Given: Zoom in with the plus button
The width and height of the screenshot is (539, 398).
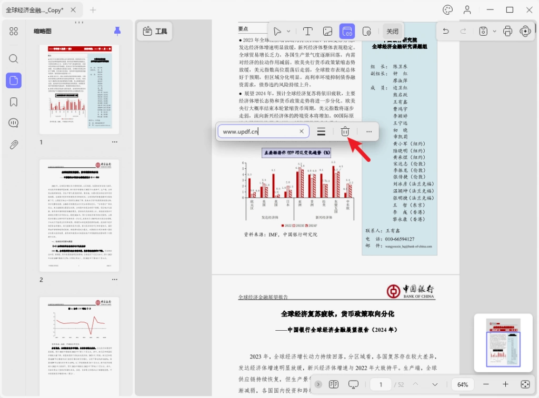Looking at the screenshot, I should pos(505,384).
